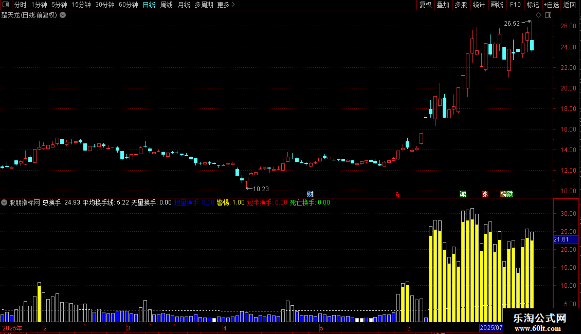Select the 60分钟 period

point(128,5)
